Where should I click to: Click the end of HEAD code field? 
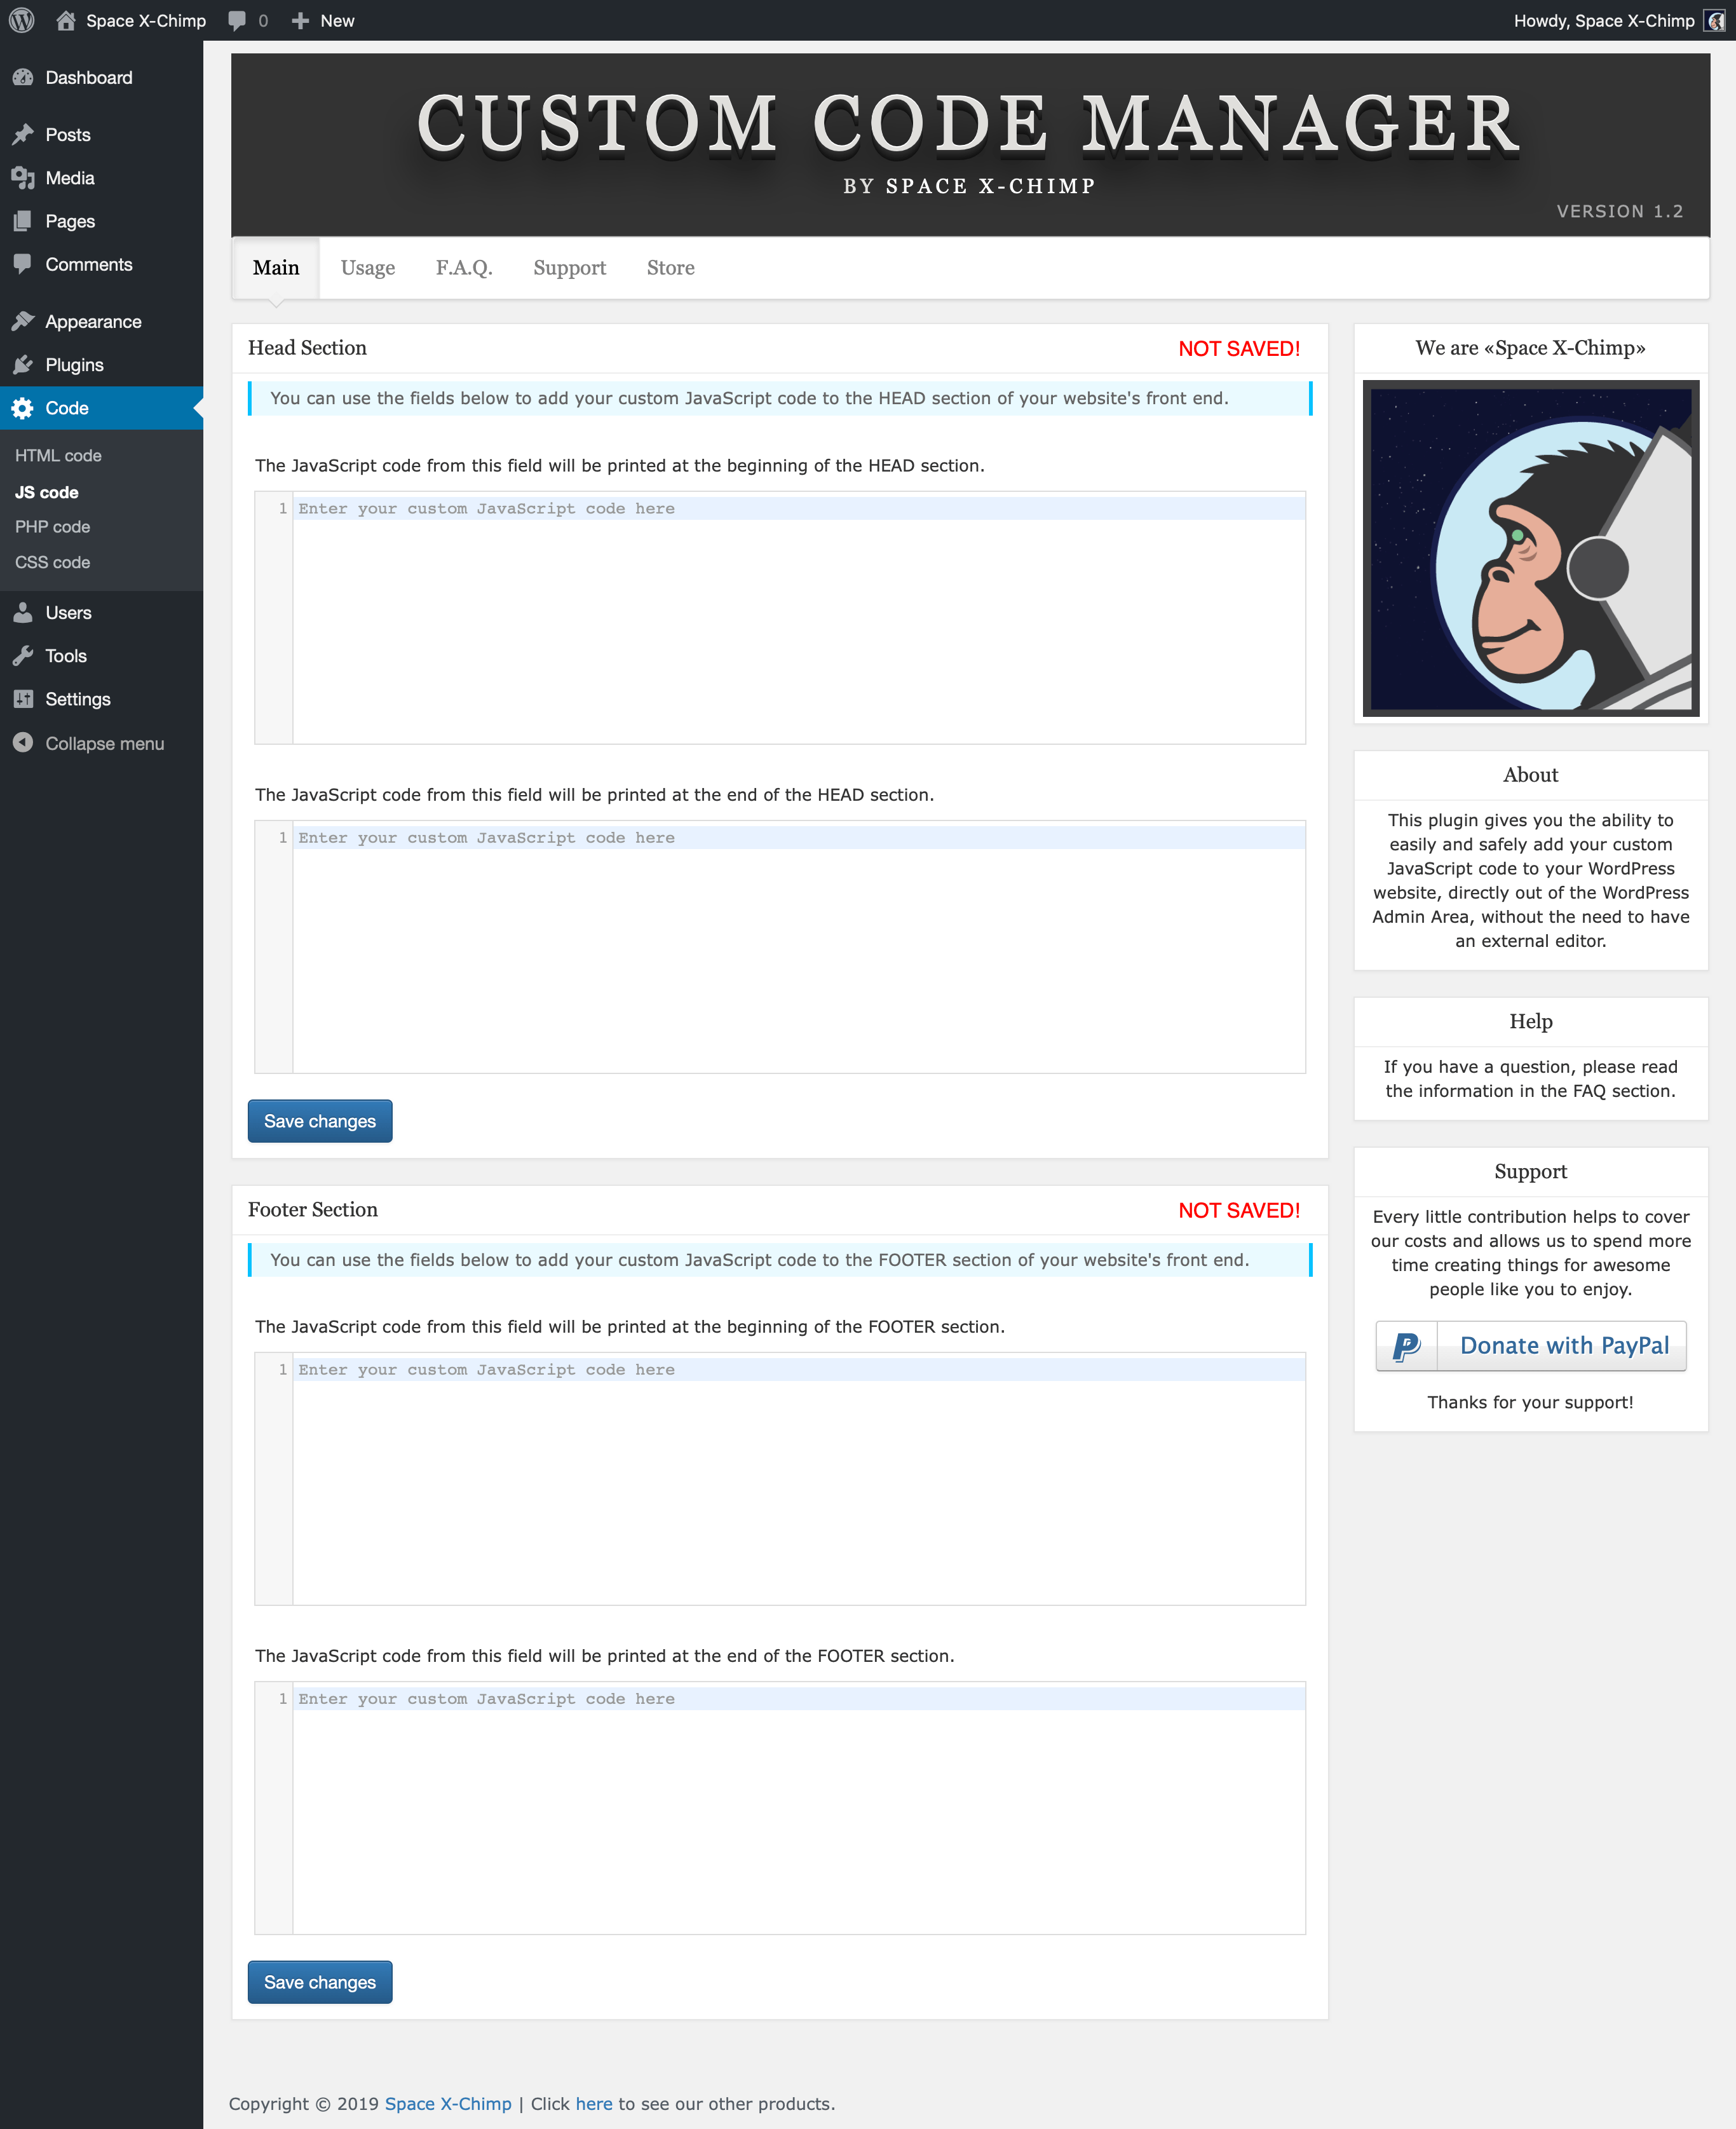tap(780, 946)
